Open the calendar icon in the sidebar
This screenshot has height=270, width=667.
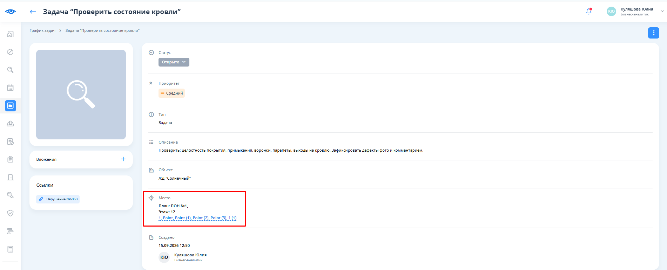(x=11, y=88)
